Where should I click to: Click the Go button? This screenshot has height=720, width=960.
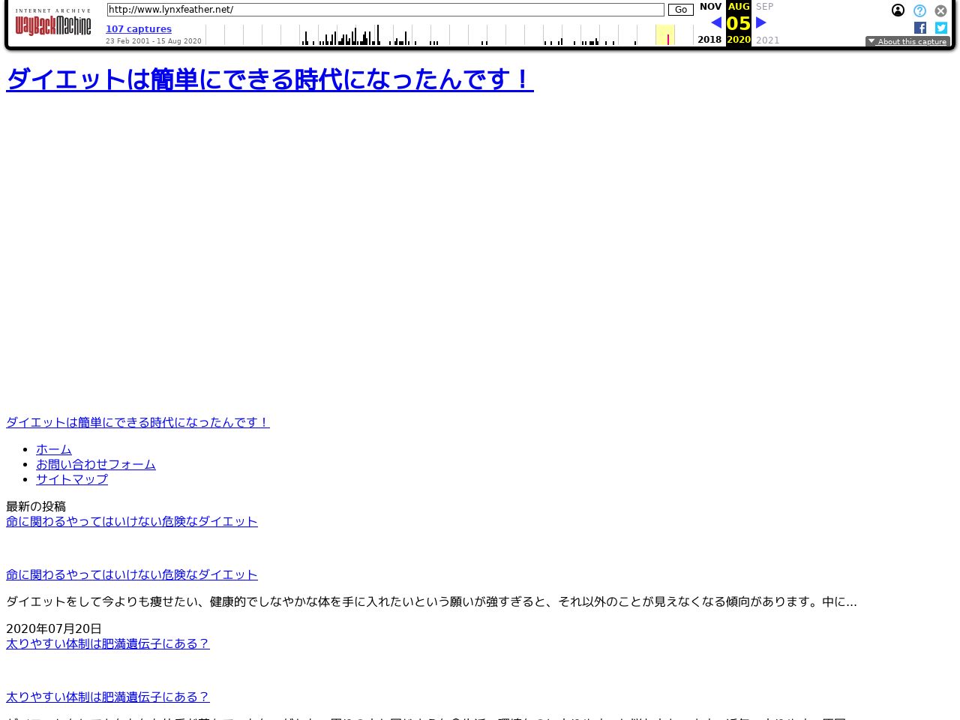680,10
